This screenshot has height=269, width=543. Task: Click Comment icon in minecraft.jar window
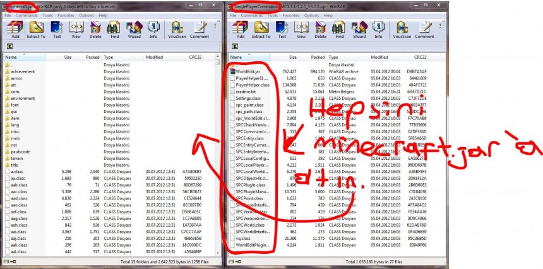click(200, 30)
